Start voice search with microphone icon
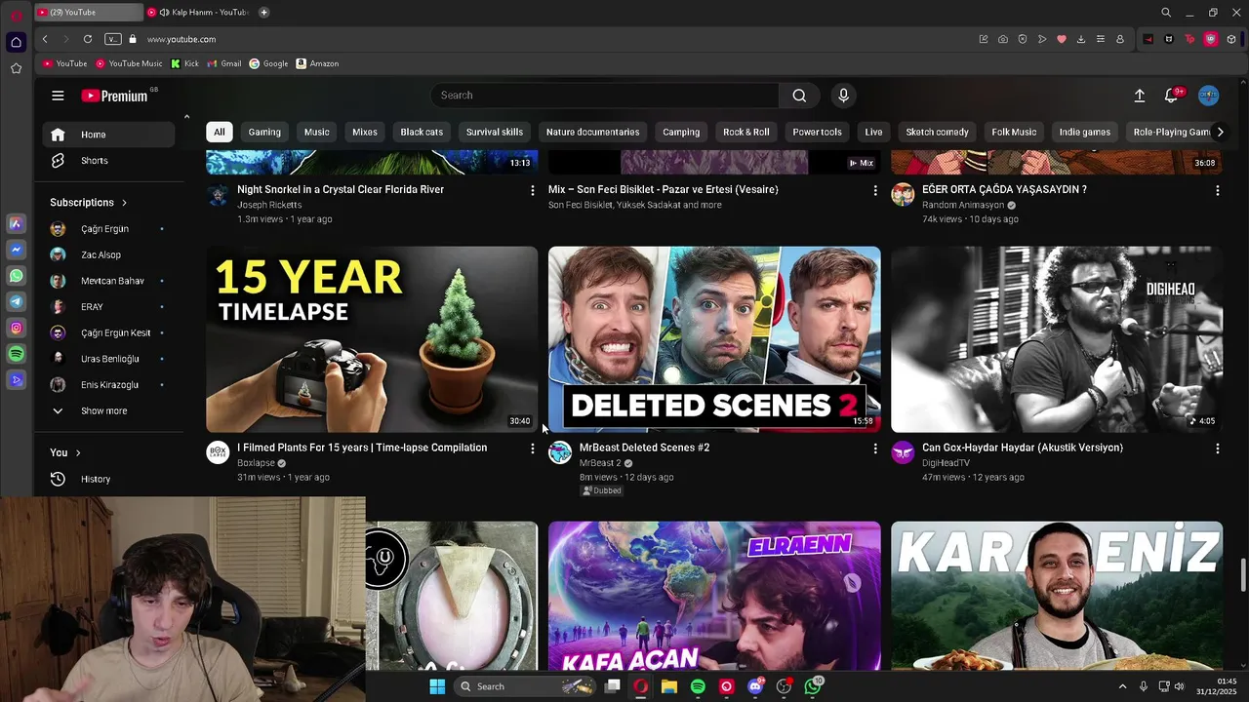The height and width of the screenshot is (702, 1249). click(844, 96)
